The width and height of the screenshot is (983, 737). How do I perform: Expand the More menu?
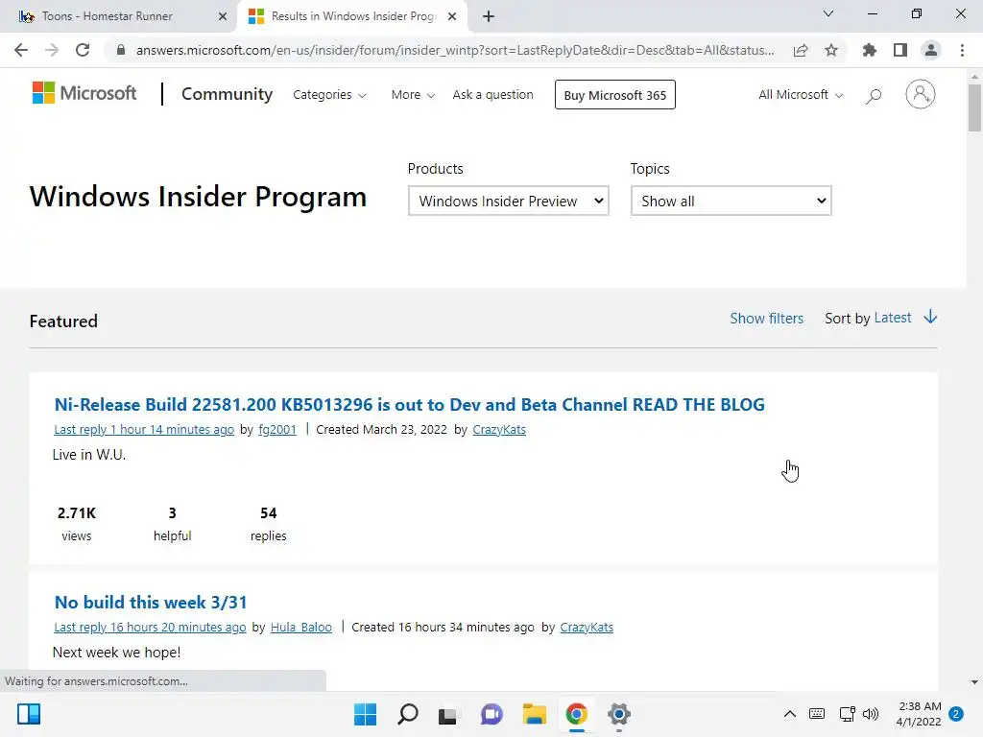click(413, 95)
